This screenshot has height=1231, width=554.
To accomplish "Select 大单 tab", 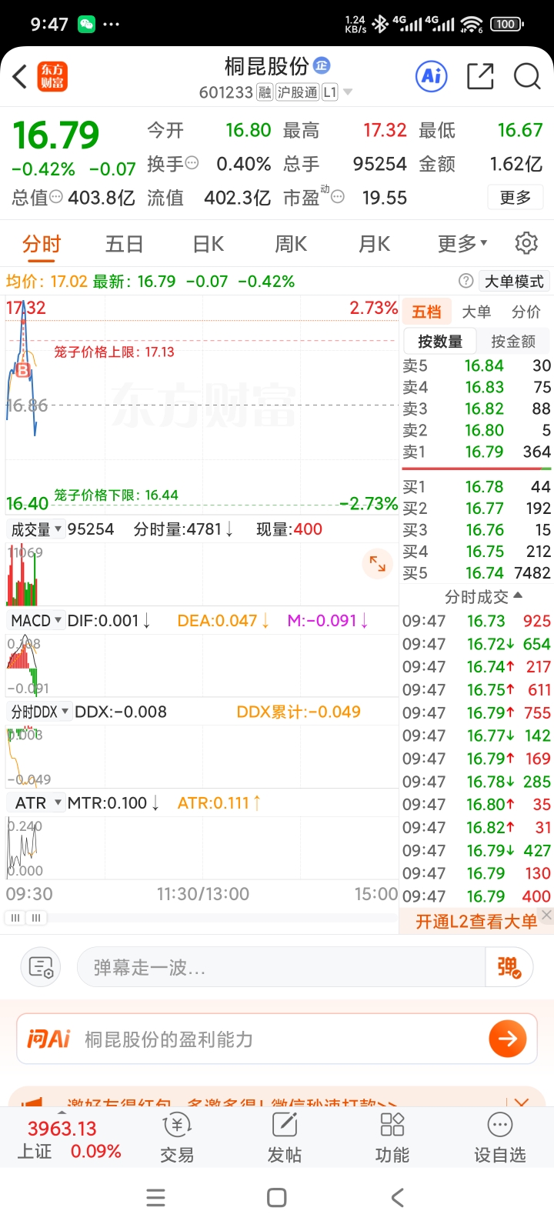I will (x=476, y=312).
